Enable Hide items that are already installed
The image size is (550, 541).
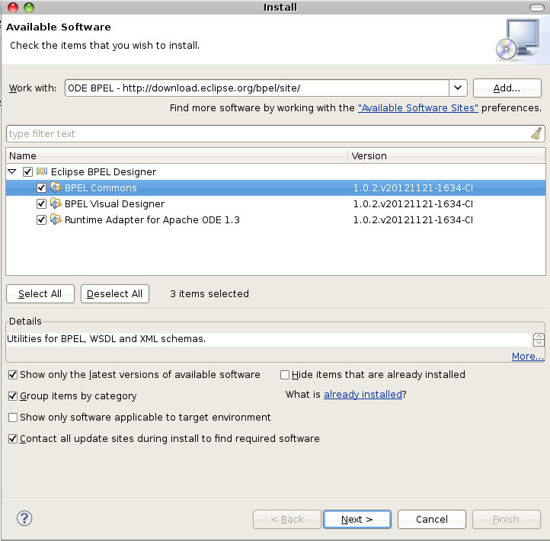pyautogui.click(x=285, y=375)
